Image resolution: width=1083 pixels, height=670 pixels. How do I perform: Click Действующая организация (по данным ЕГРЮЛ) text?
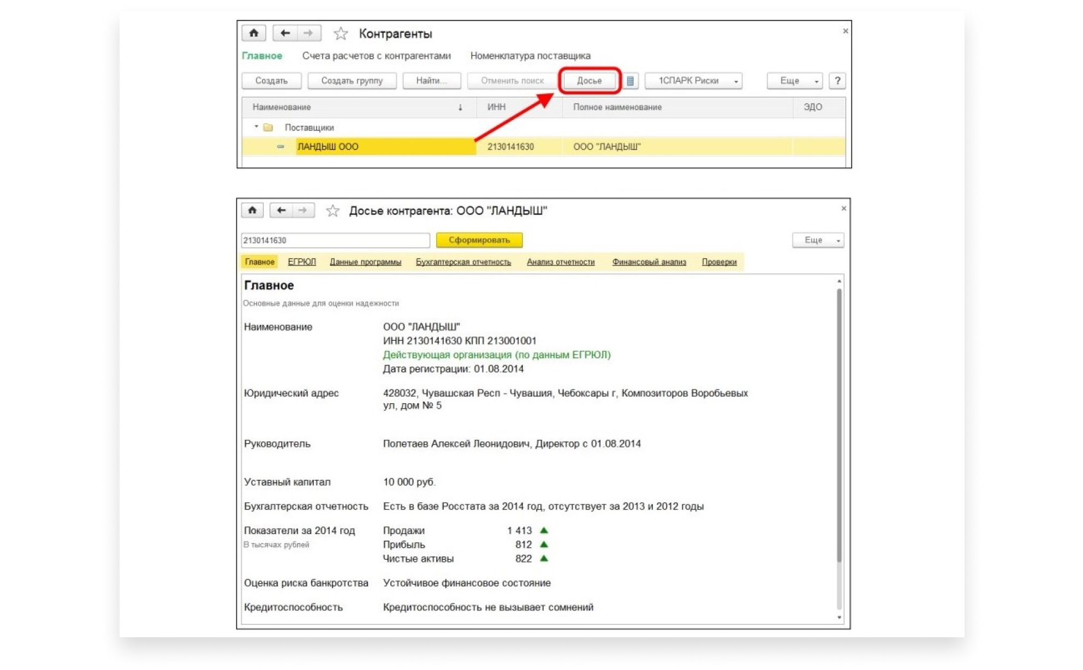point(497,355)
